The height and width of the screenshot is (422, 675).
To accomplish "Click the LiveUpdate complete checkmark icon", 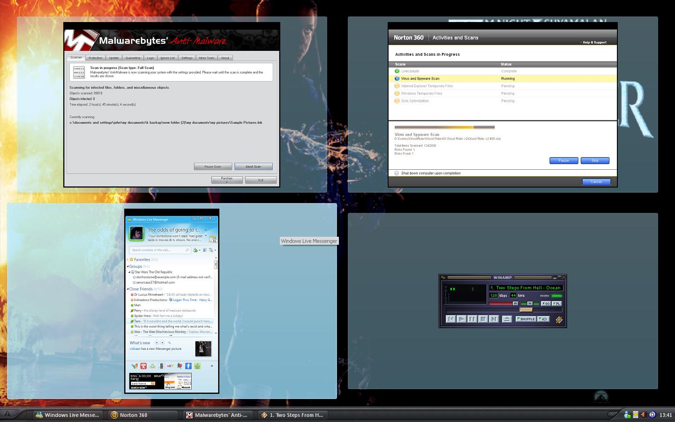I will (397, 71).
